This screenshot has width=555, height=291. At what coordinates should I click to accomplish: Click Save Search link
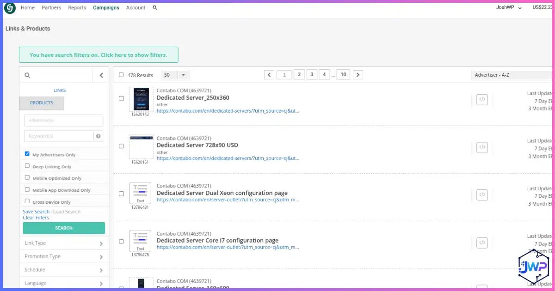[x=36, y=212]
